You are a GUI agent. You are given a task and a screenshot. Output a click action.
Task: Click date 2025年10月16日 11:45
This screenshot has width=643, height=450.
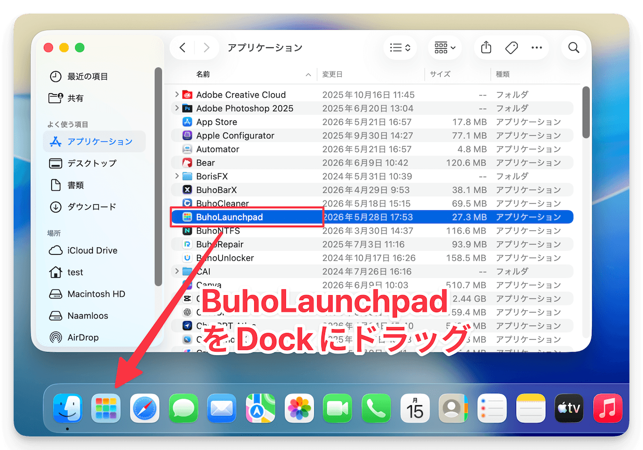[368, 95]
